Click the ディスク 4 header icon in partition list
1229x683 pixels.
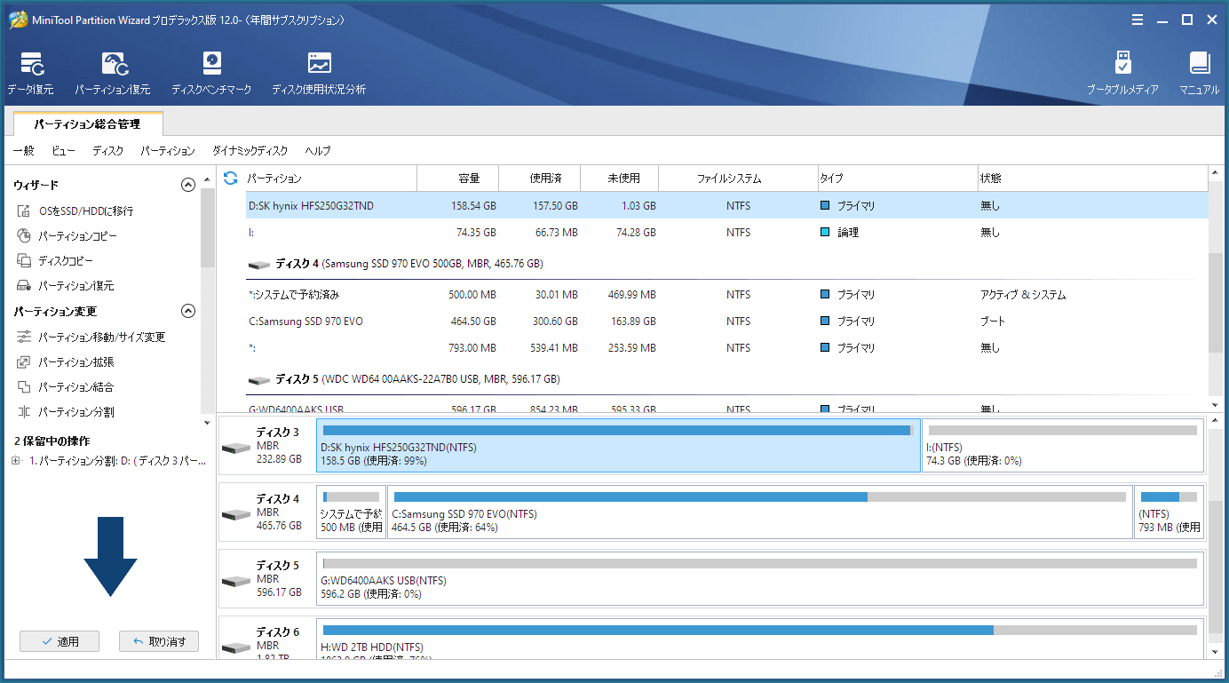(259, 265)
